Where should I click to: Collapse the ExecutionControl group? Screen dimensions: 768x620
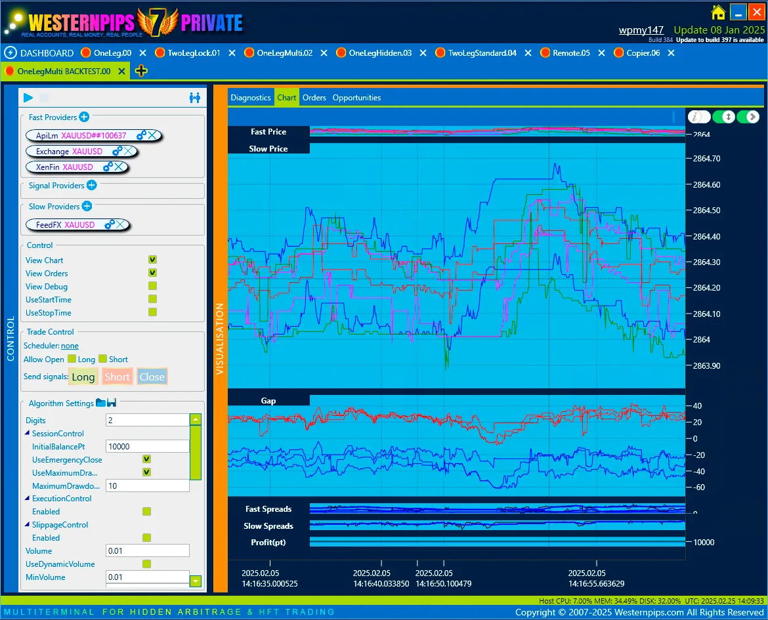[28, 498]
